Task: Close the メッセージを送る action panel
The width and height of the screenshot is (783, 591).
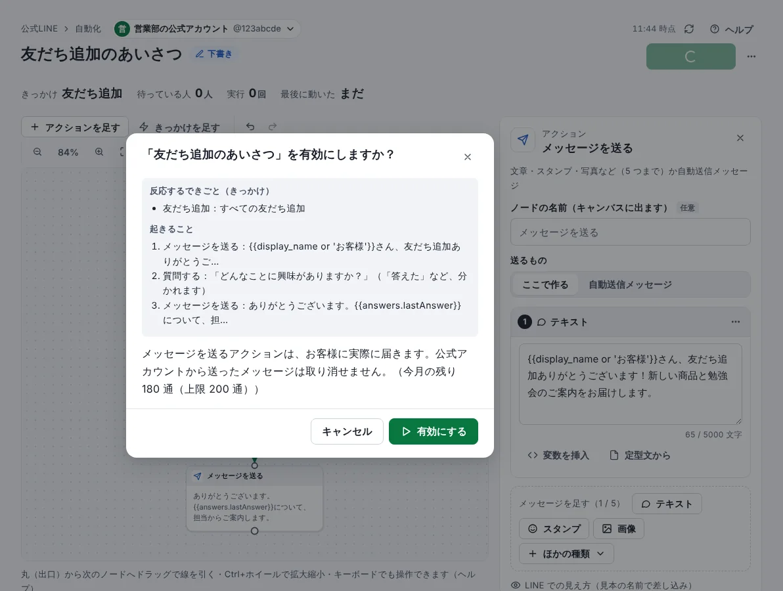Action: 740,138
